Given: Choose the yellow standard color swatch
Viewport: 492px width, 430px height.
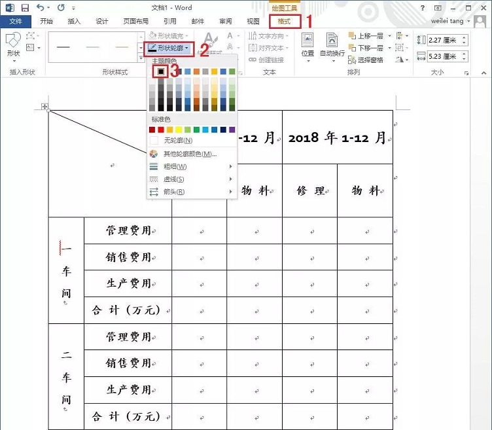Looking at the screenshot, I should [179, 130].
